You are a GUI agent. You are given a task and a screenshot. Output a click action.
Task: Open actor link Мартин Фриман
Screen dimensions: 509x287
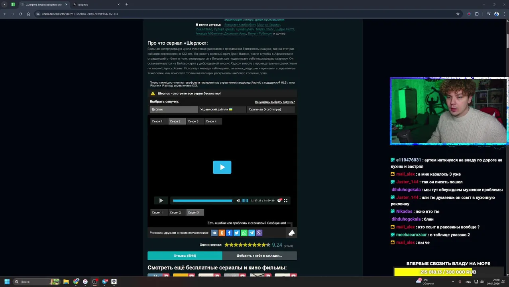[x=269, y=25]
